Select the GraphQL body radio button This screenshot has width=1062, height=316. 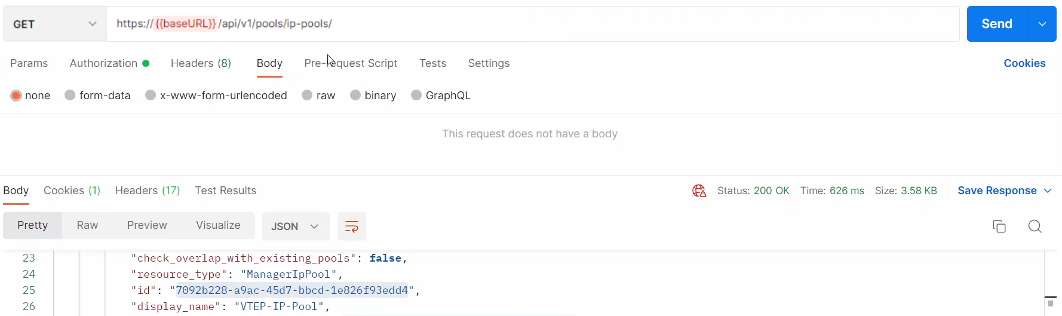coord(417,96)
